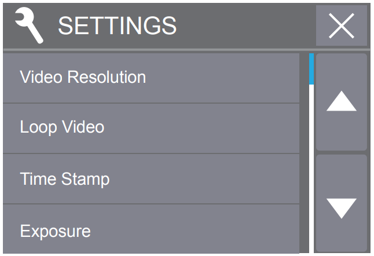The image size is (374, 256).
Task: Move the list up using the white triangle
Action: point(342,101)
